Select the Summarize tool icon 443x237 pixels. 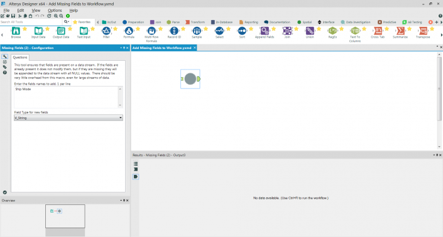coord(400,31)
